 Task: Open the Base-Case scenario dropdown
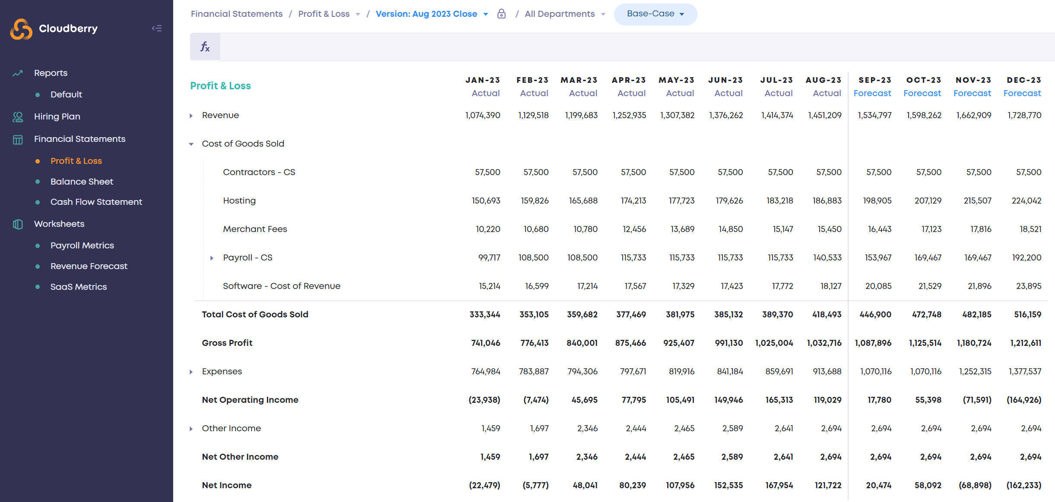(655, 14)
